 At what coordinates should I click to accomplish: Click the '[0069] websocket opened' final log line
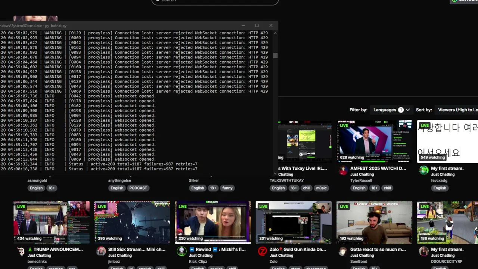click(x=78, y=159)
